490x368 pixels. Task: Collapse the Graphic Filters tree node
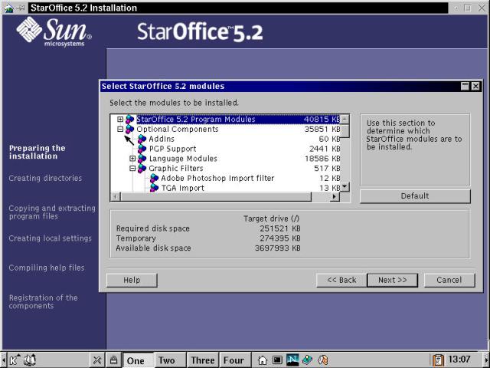click(x=132, y=169)
